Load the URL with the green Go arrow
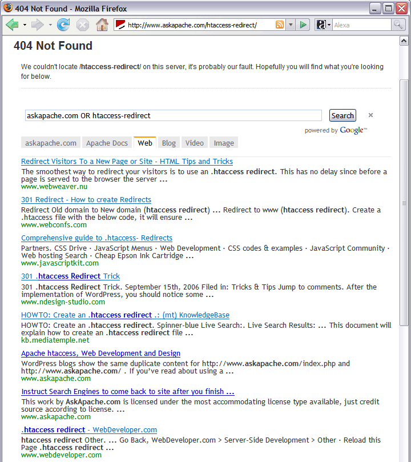Viewport: 411px width, 462px height. pyautogui.click(x=303, y=25)
